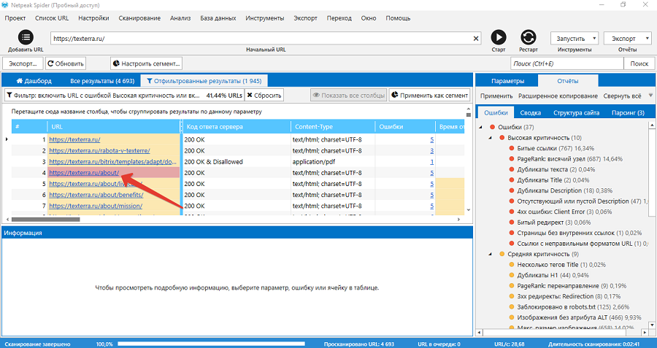
Task: Switch to Все результаты (4 693) tab
Action: [x=102, y=81]
